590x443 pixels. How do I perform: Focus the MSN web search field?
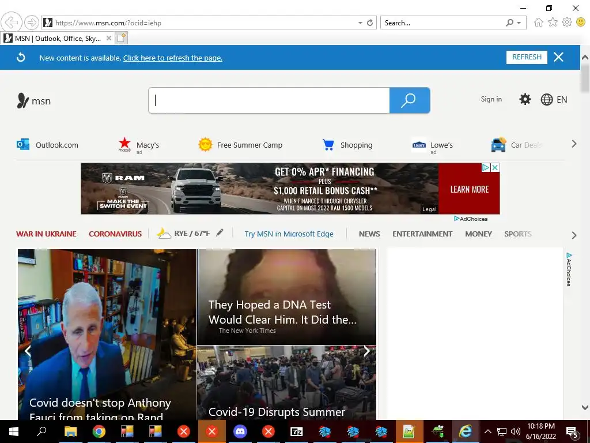click(269, 100)
